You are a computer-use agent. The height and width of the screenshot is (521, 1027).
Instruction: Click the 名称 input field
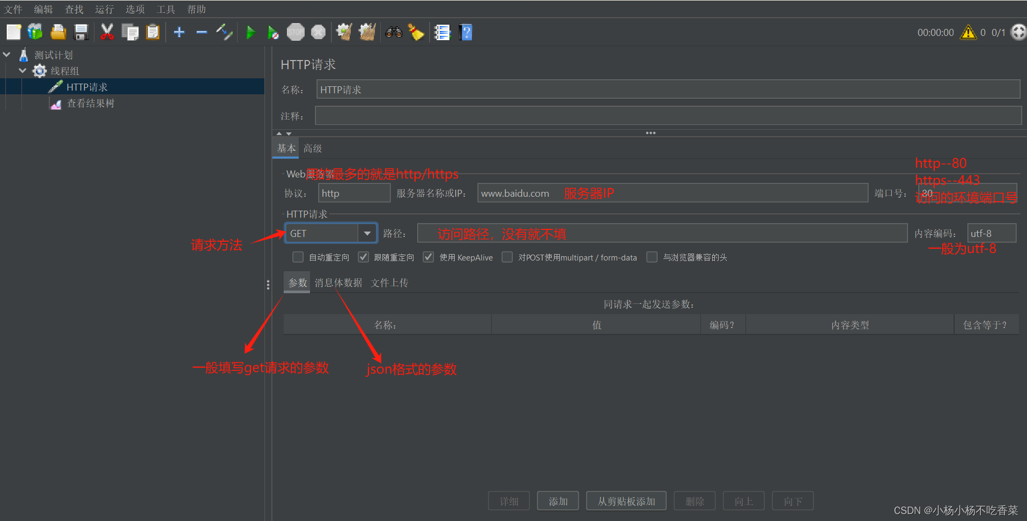click(668, 90)
